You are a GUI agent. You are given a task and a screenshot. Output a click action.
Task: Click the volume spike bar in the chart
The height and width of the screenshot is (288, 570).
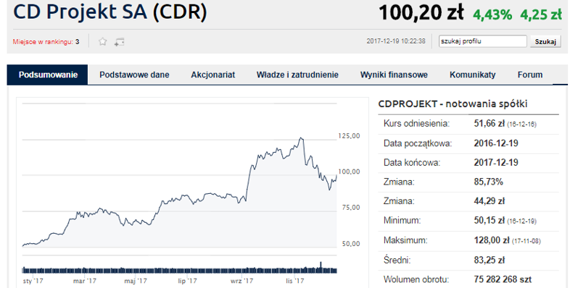[321, 266]
